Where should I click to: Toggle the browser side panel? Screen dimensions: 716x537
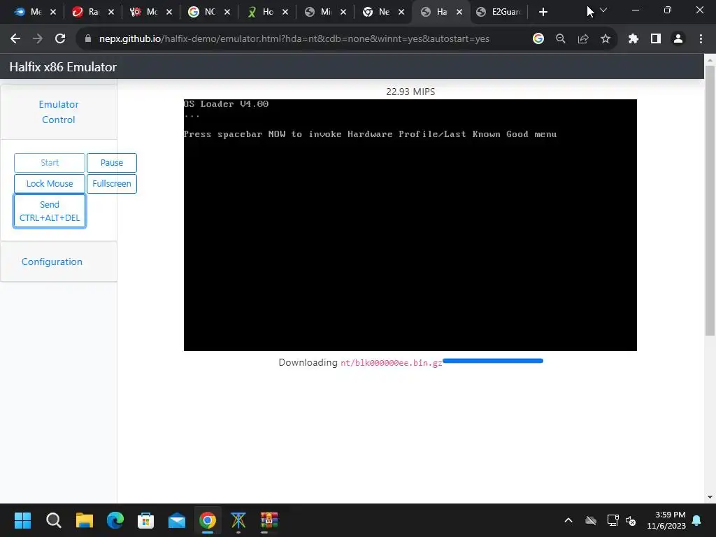coord(656,39)
